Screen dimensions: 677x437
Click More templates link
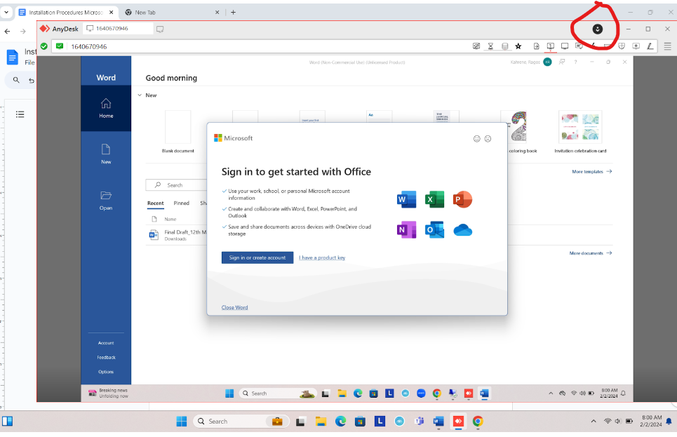click(x=592, y=172)
